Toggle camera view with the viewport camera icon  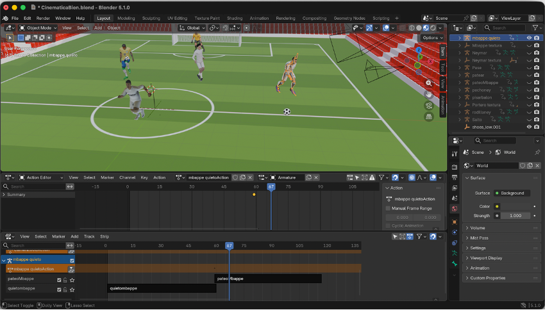(x=429, y=105)
